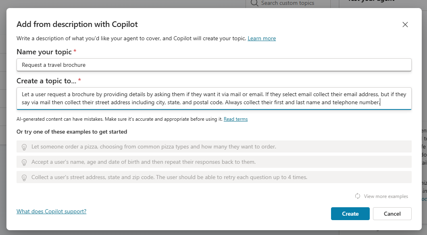Click inside the topic description text area
The image size is (427, 235).
214,98
